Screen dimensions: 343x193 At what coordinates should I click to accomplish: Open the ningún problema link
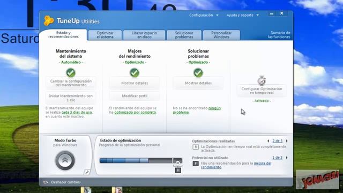pyautogui.click(x=197, y=110)
